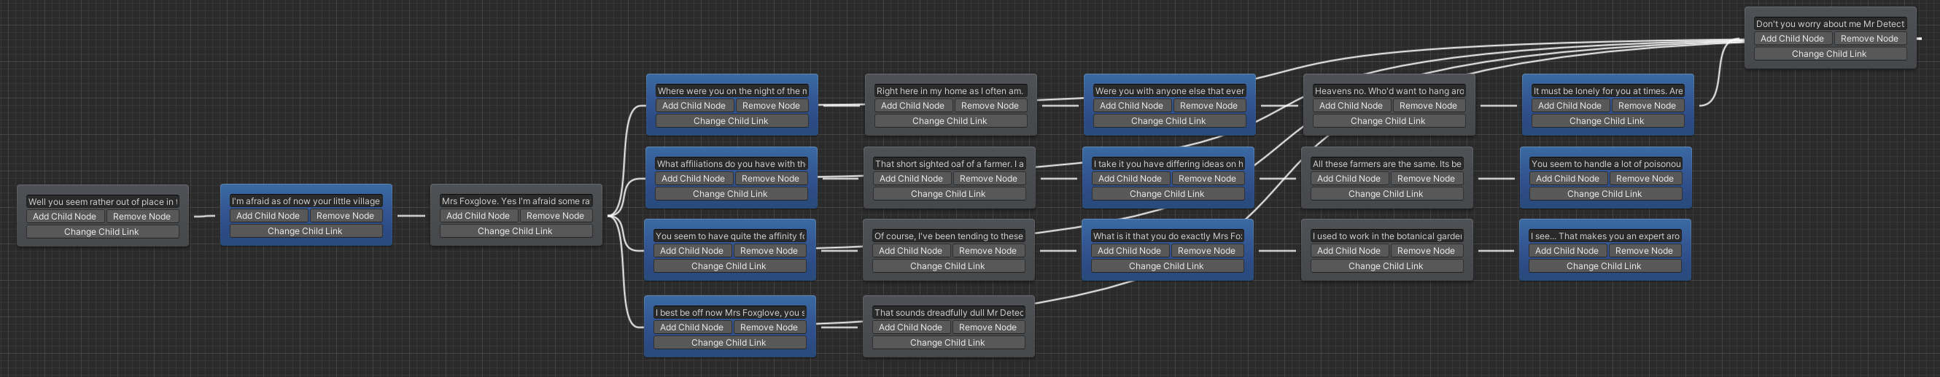Image resolution: width=1940 pixels, height=377 pixels.
Task: Remove the 'I used to work in the botanical' node
Action: coord(1426,252)
